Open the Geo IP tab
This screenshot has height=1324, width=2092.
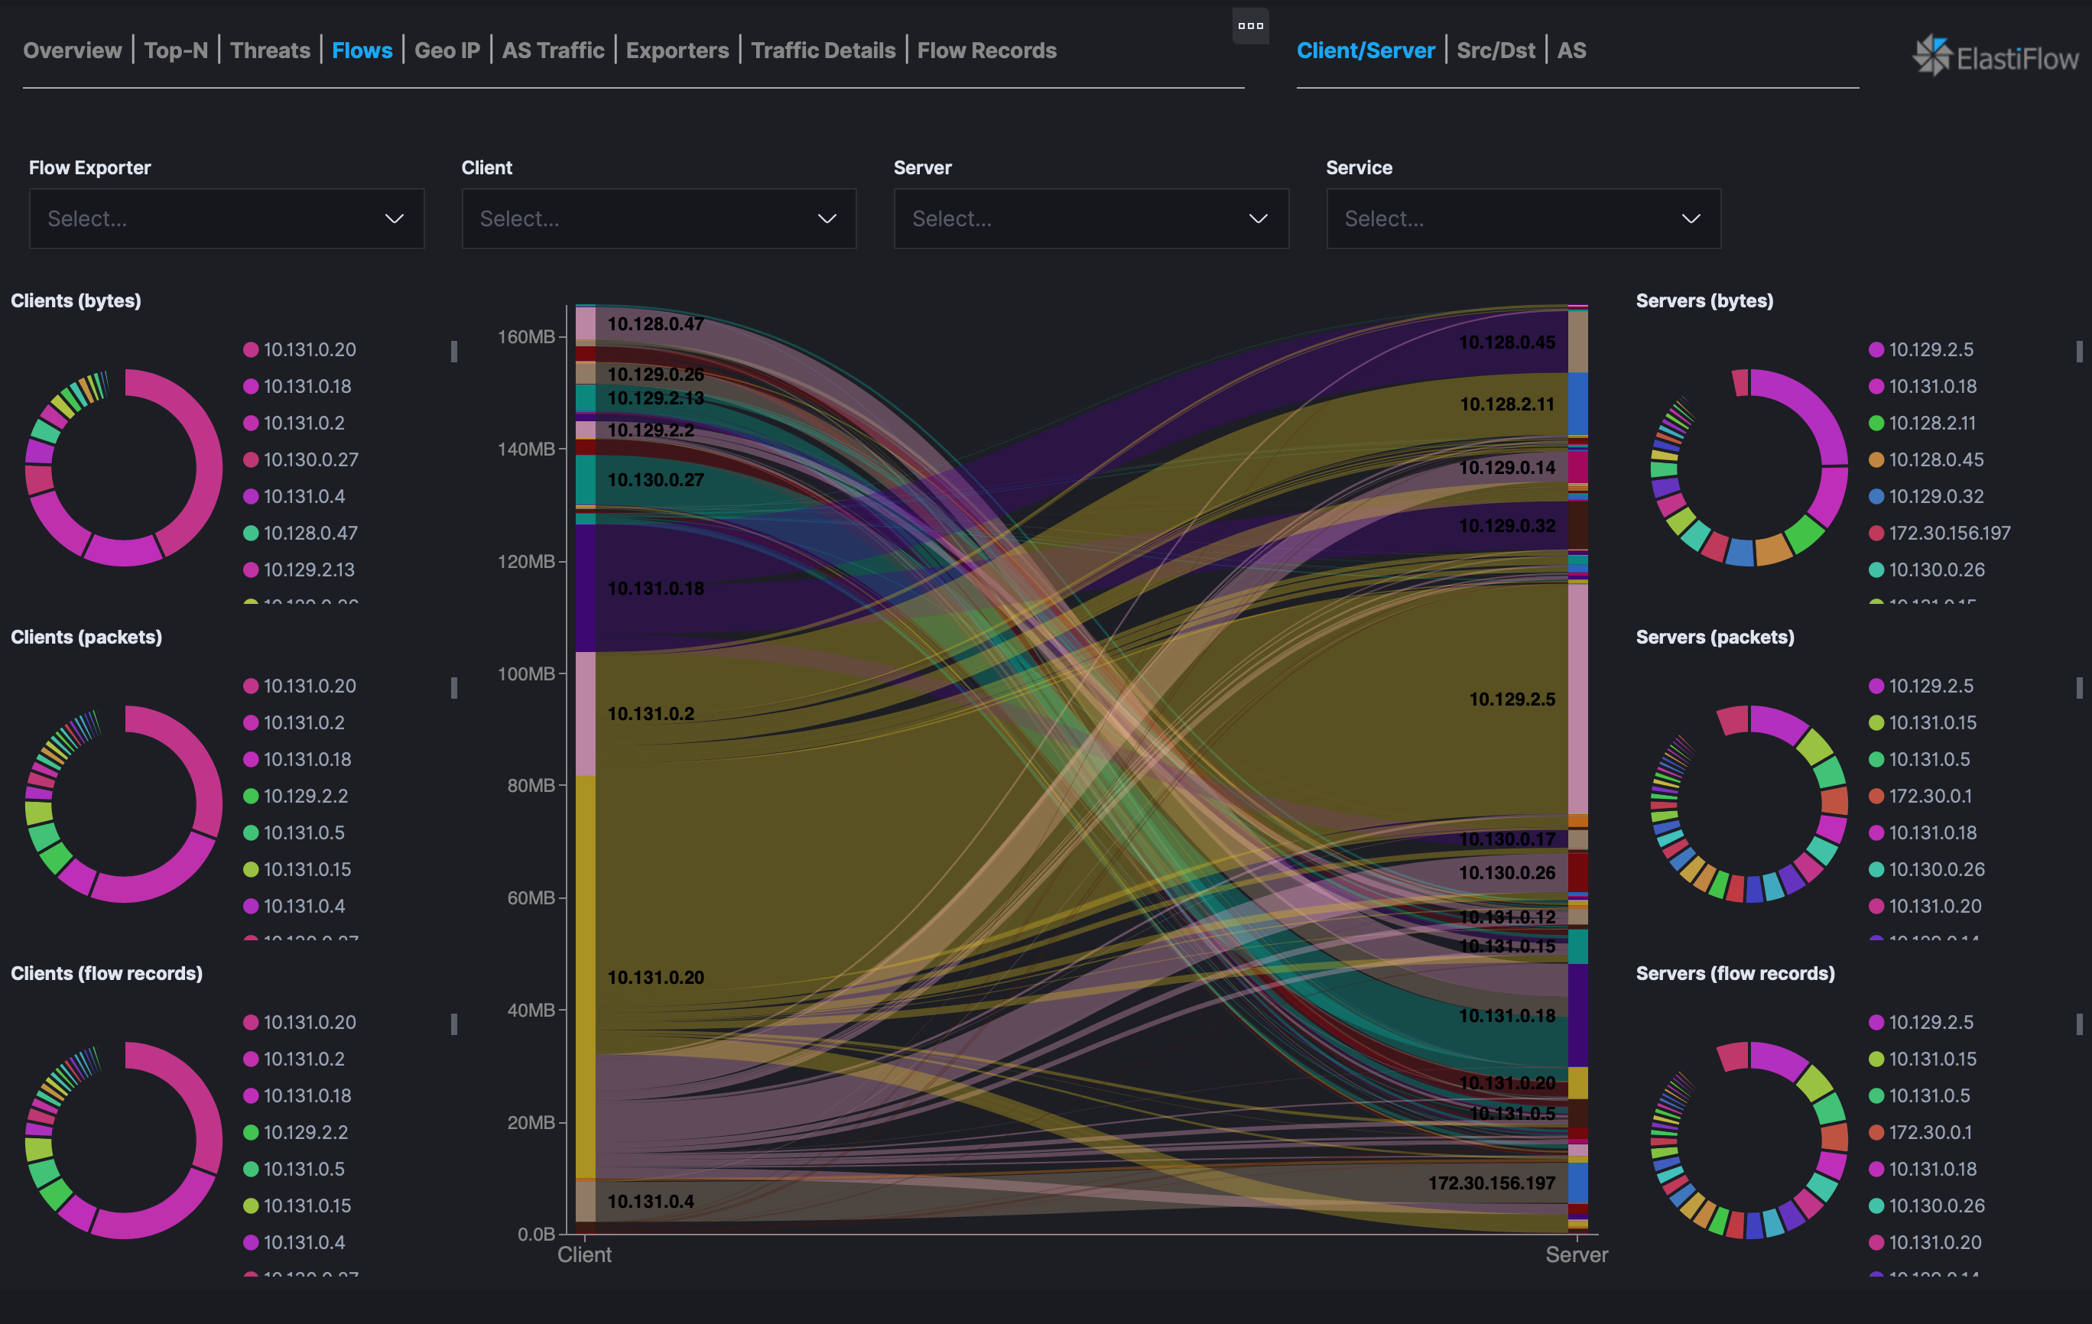click(x=447, y=50)
